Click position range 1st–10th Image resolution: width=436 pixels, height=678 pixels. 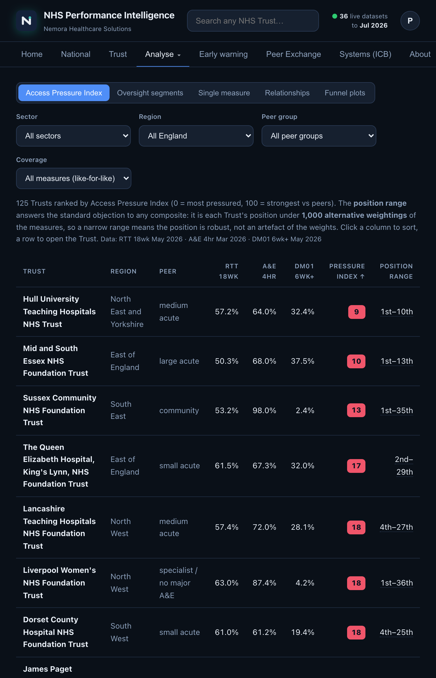[397, 312]
